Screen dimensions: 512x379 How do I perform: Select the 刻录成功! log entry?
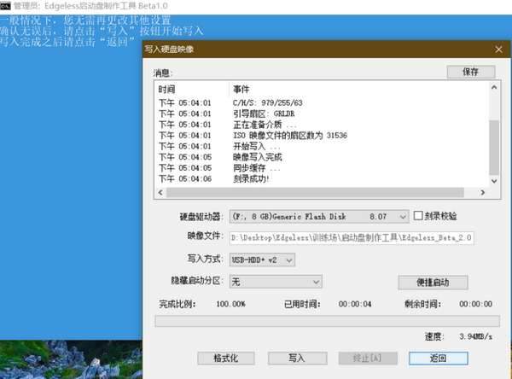coord(251,179)
